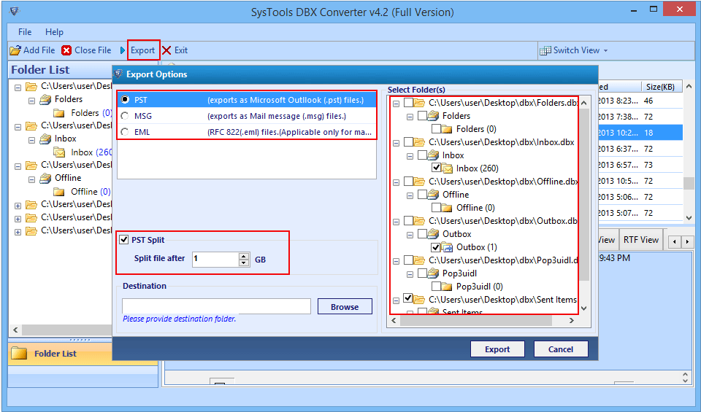Click the tab scroll right arrow
Image resolution: width=701 pixels, height=412 pixels.
pyautogui.click(x=688, y=242)
